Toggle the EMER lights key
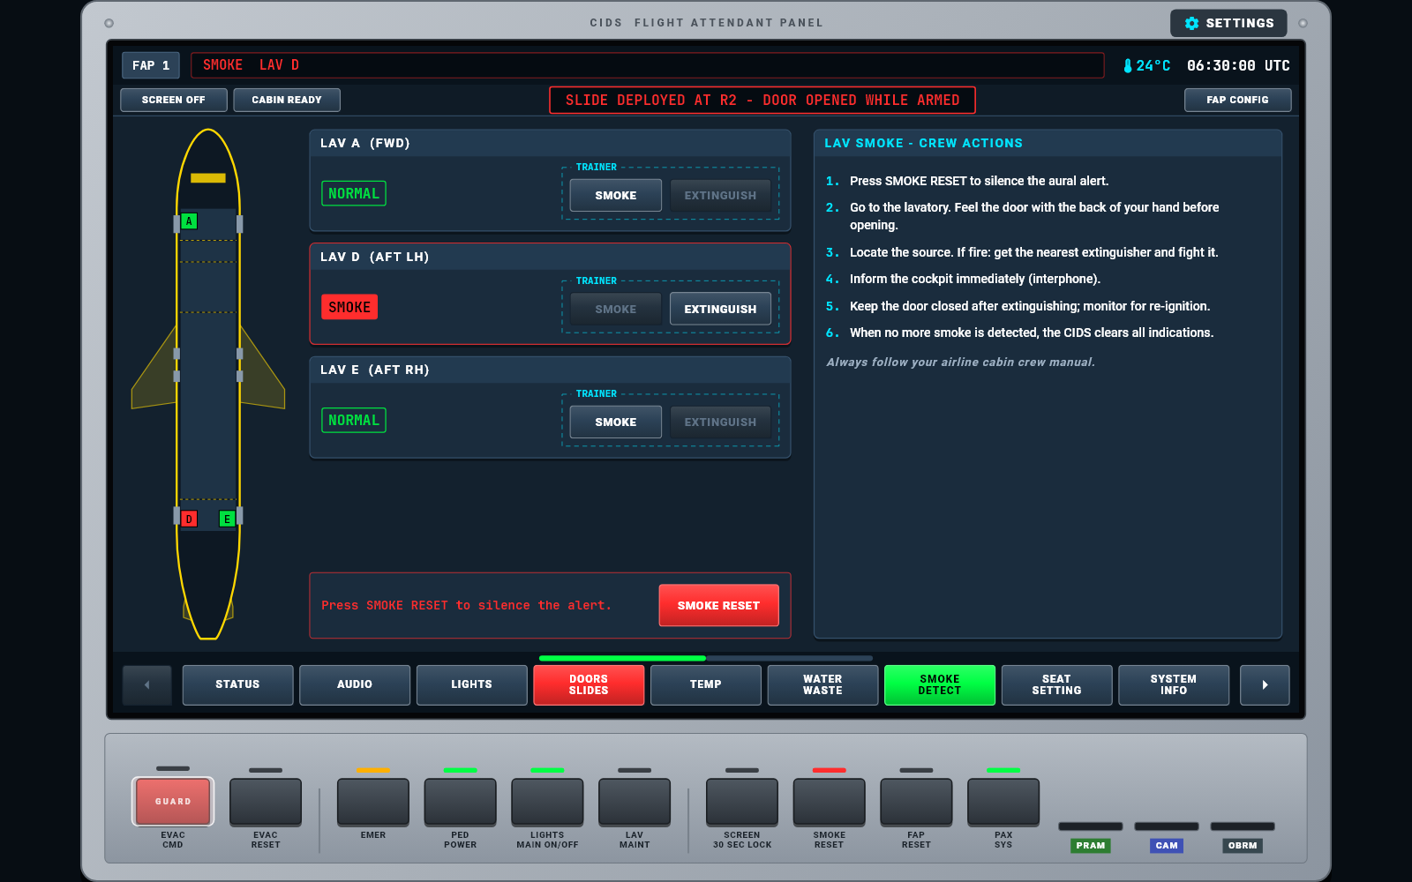Image resolution: width=1412 pixels, height=882 pixels. (373, 801)
